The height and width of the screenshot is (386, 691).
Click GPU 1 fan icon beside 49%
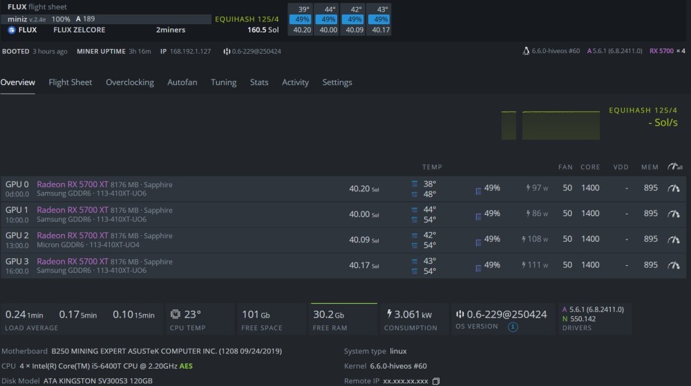click(x=478, y=216)
